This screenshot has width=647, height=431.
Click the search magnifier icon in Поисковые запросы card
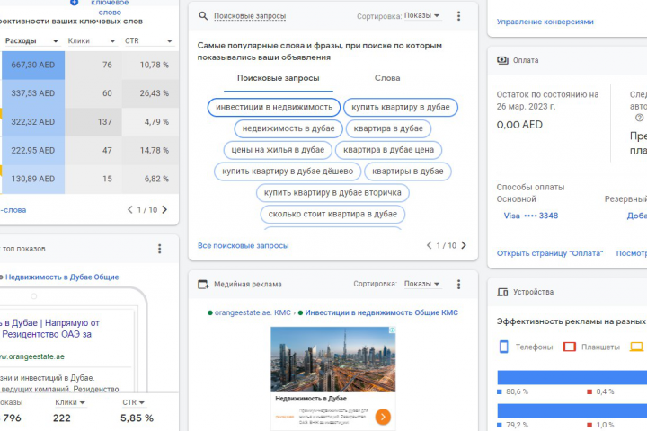point(203,16)
